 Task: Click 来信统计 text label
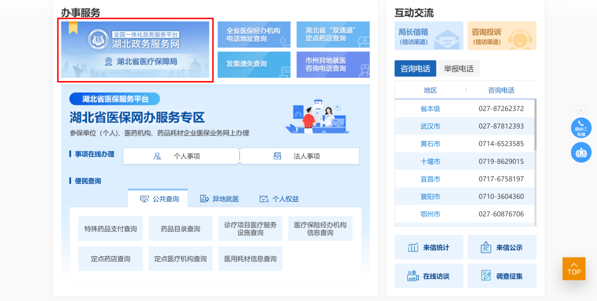point(436,248)
